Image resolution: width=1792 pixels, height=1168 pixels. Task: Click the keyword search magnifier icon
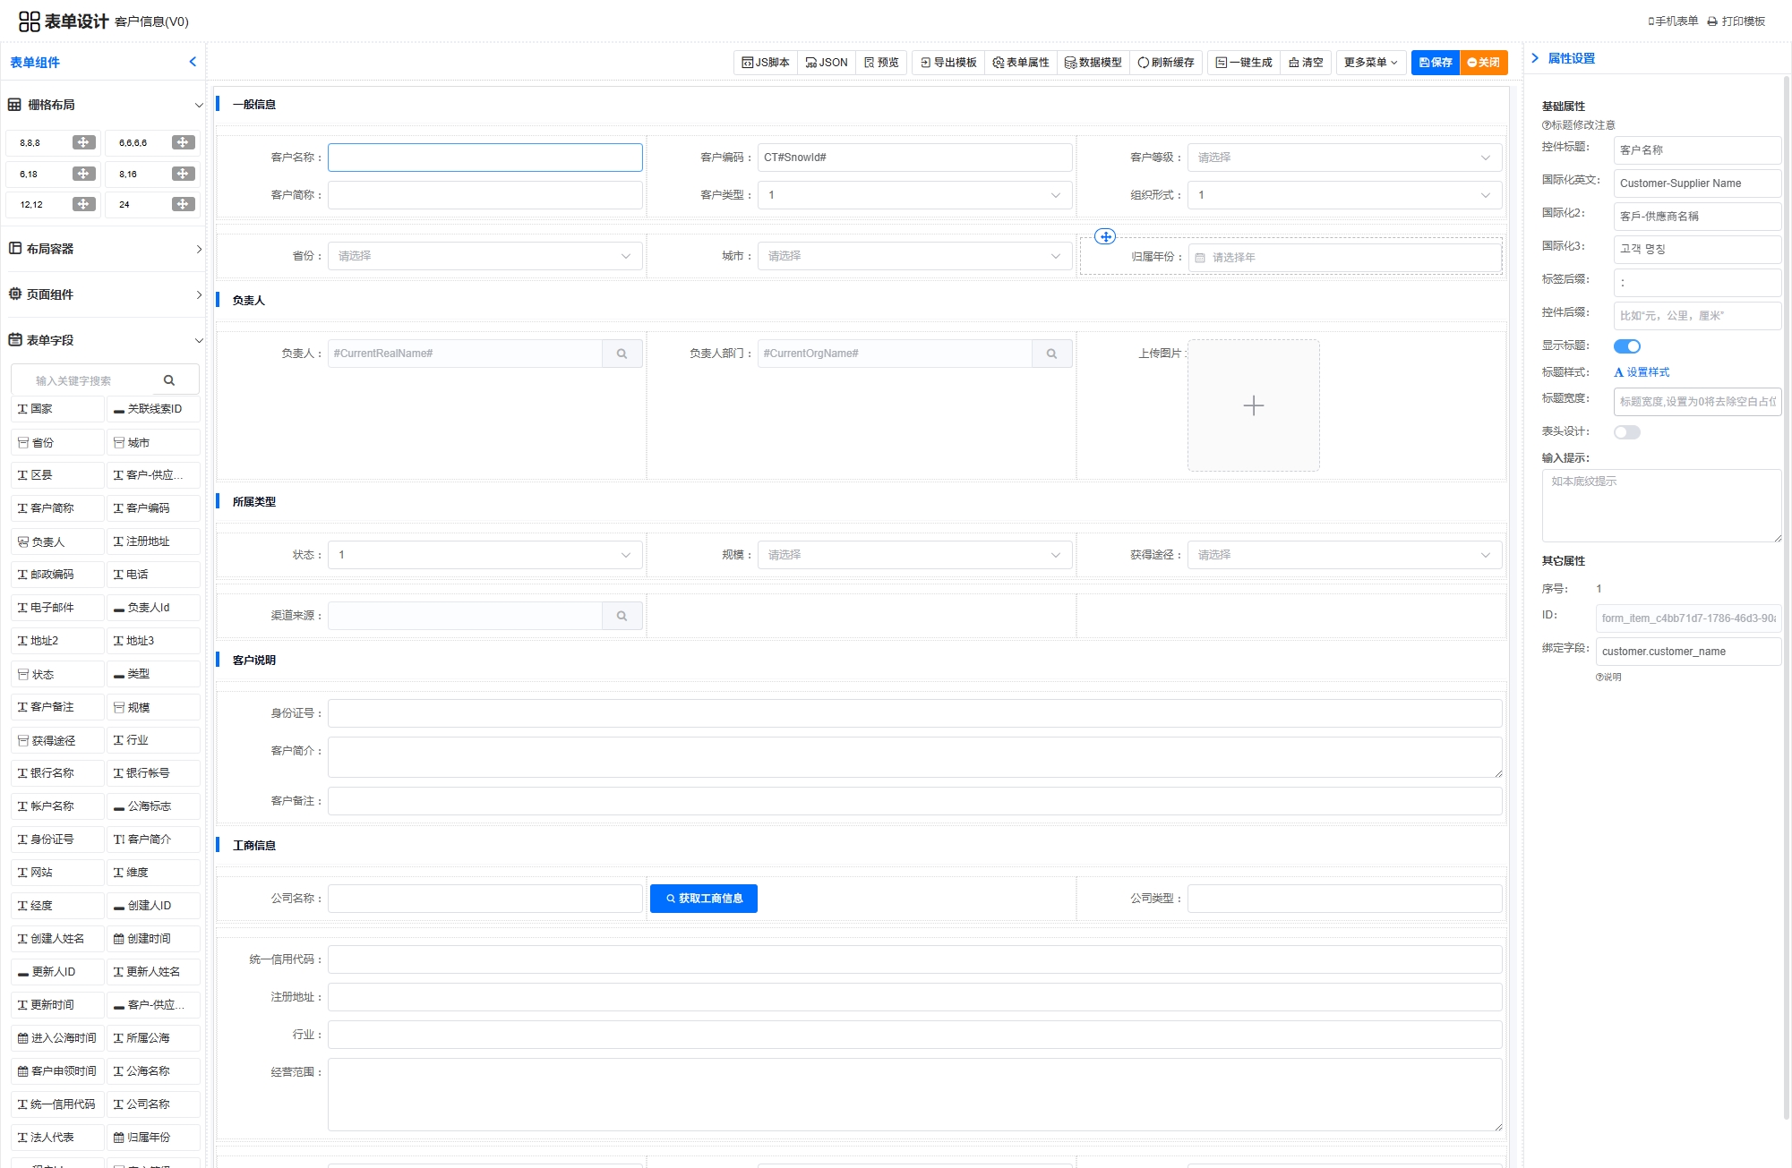pyautogui.click(x=169, y=380)
